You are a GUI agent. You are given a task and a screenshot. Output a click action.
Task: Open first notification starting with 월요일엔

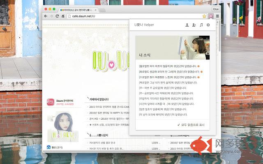[x=168, y=66]
